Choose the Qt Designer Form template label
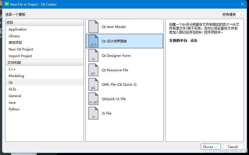This screenshot has height=155, width=249. (x=116, y=56)
